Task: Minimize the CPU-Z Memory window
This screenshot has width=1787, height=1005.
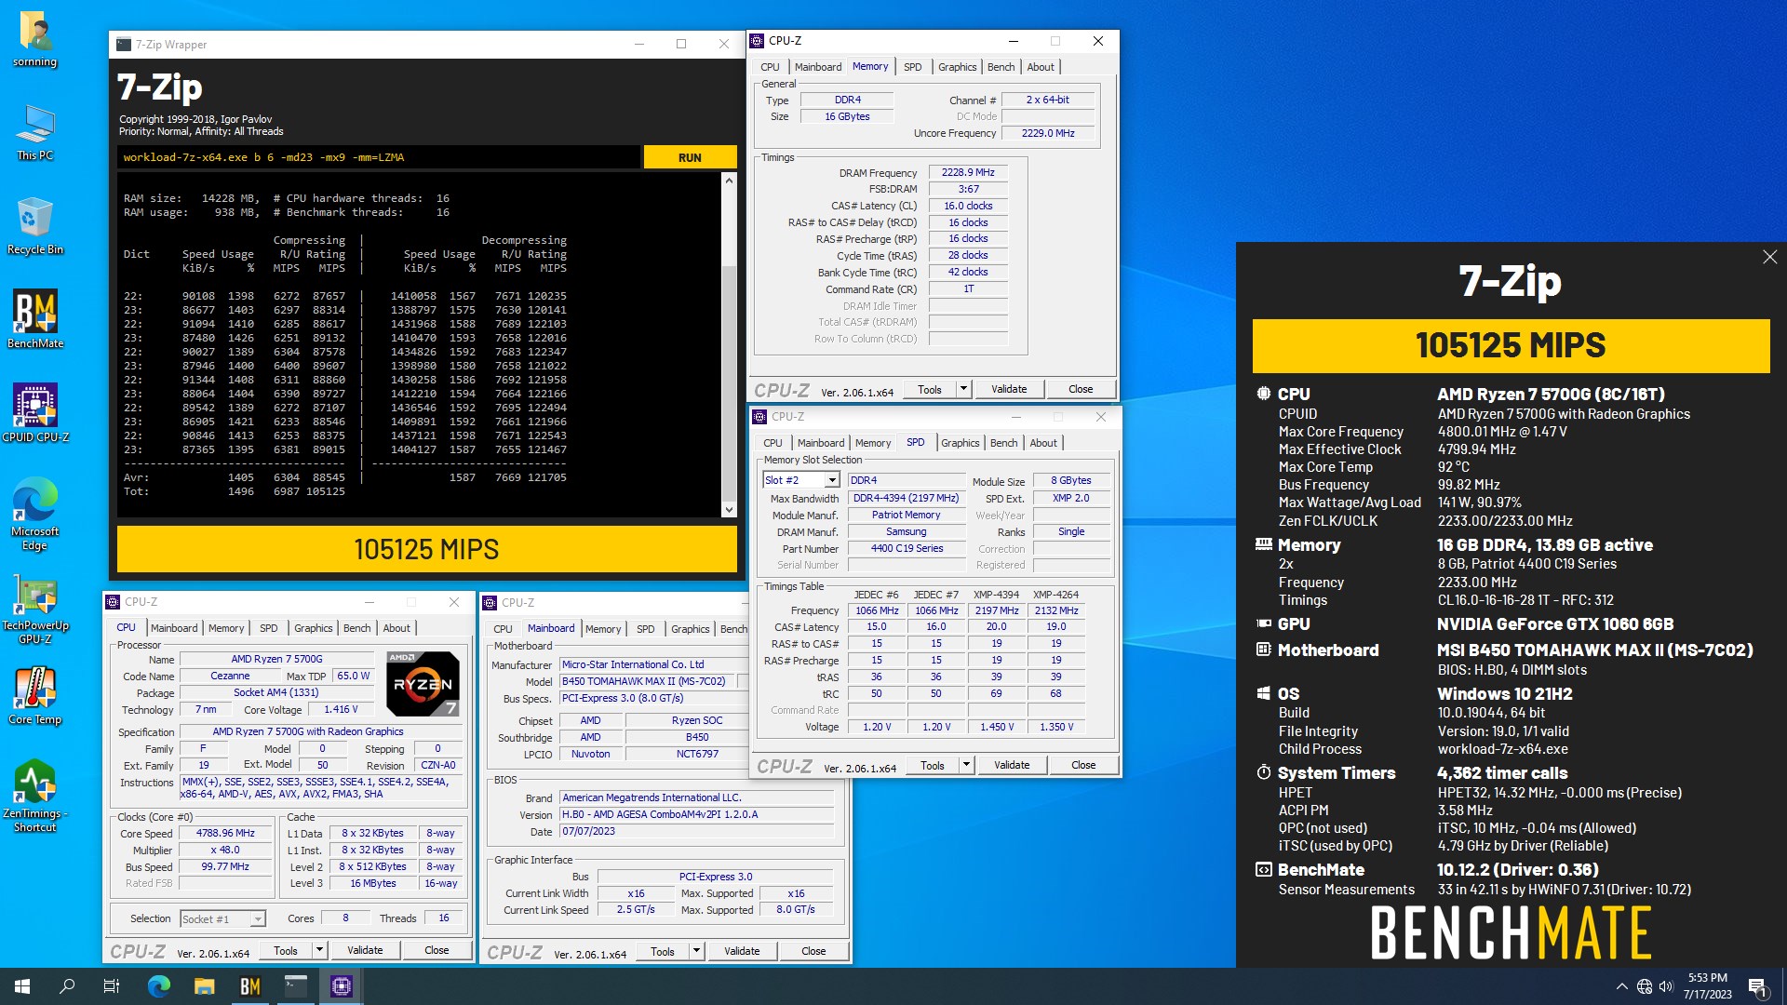Action: coord(1013,41)
